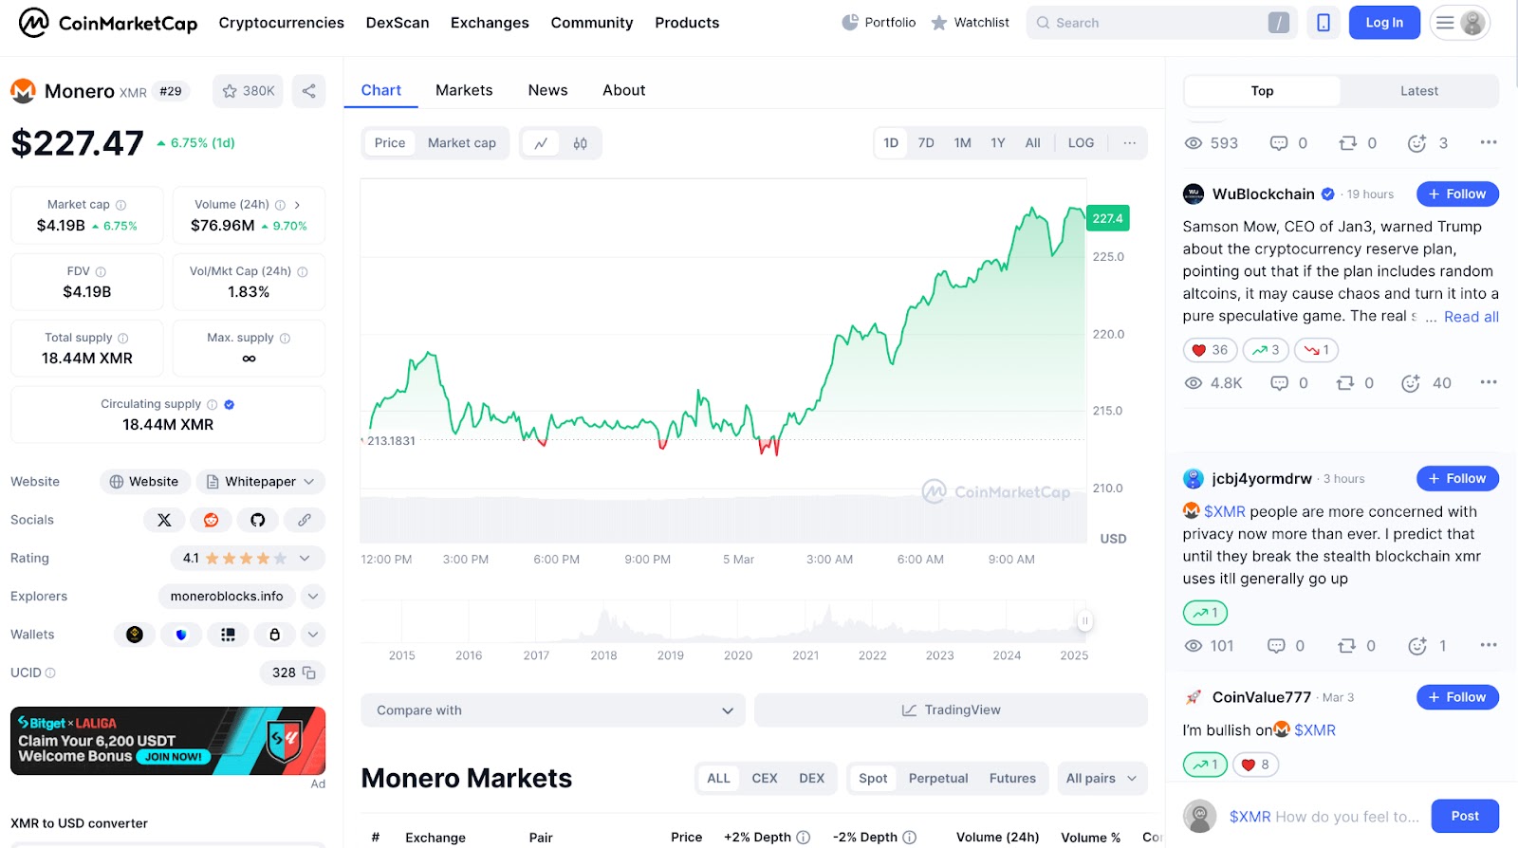Click the Market cap info icon
This screenshot has height=848, width=1518.
120,205
